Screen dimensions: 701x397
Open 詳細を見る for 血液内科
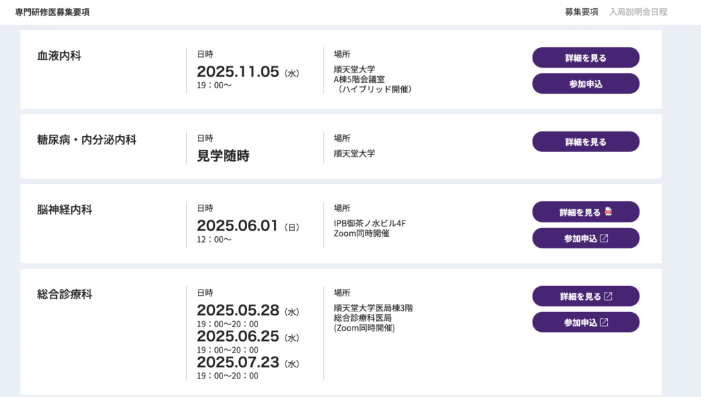(x=585, y=58)
